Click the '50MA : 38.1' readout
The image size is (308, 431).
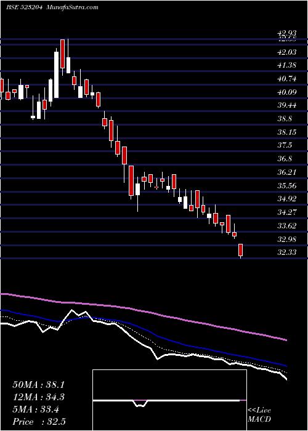pos(38,385)
